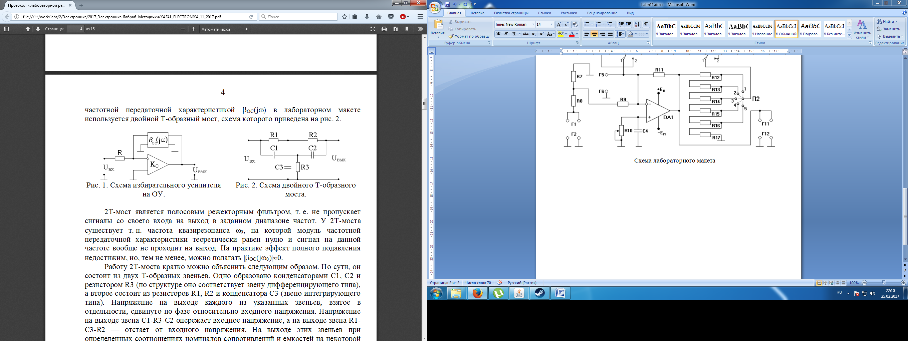Open the bullets list dropdown arrow

pos(592,24)
